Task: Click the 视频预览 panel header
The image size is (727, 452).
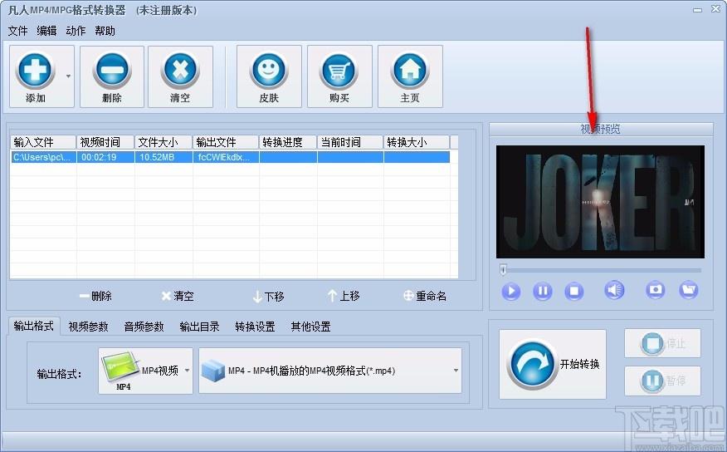Action: point(601,129)
